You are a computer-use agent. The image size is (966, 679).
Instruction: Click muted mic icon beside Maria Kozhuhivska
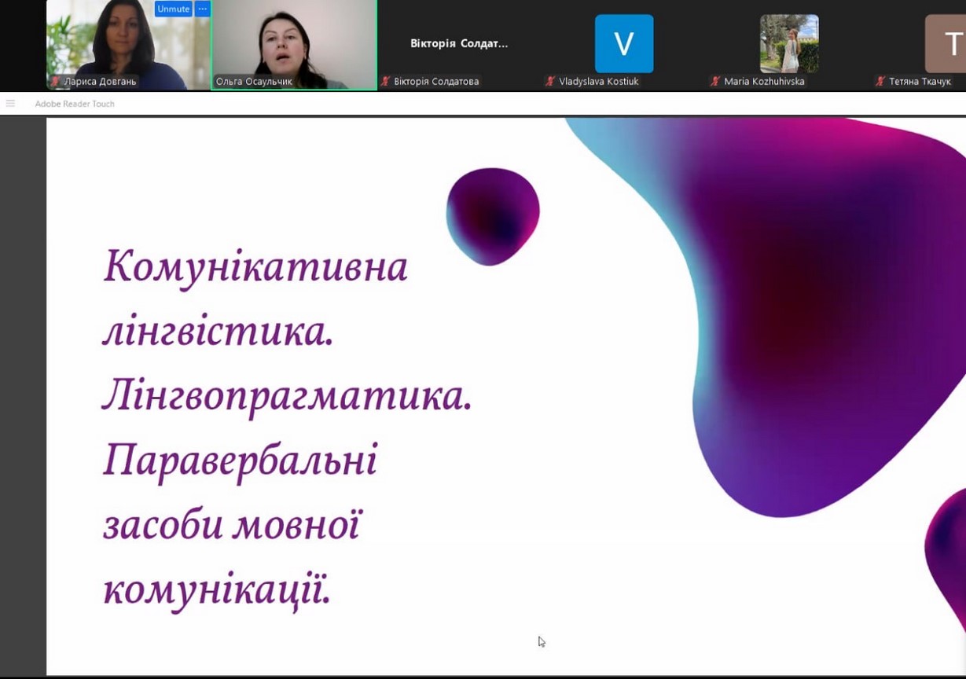point(715,82)
